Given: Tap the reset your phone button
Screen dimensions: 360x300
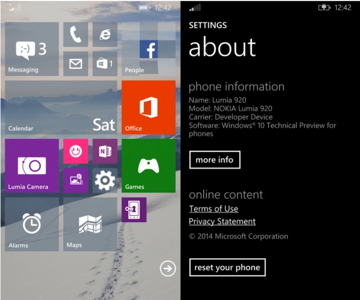Looking at the screenshot, I should pyautogui.click(x=227, y=267).
